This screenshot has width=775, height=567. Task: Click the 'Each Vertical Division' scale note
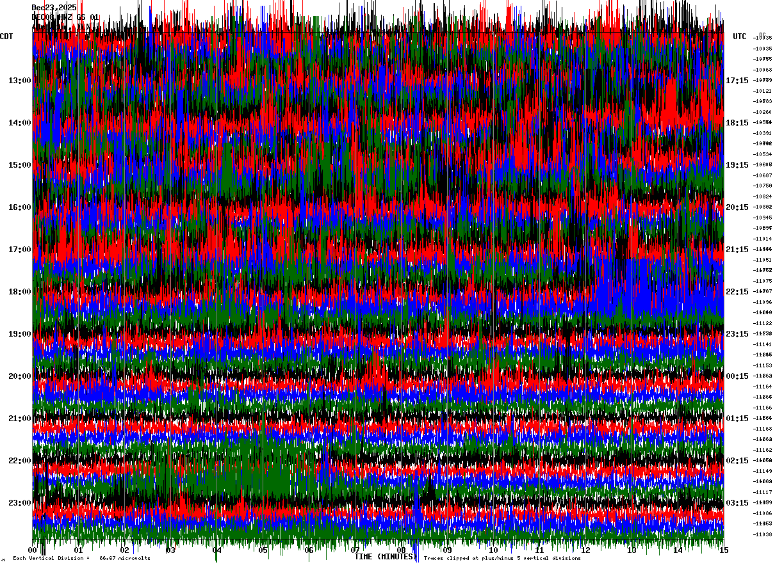[x=82, y=559]
